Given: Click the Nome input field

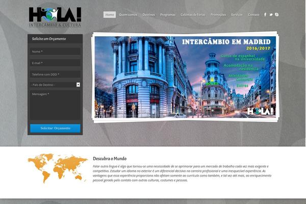Looking at the screenshot, I should (x=55, y=52).
